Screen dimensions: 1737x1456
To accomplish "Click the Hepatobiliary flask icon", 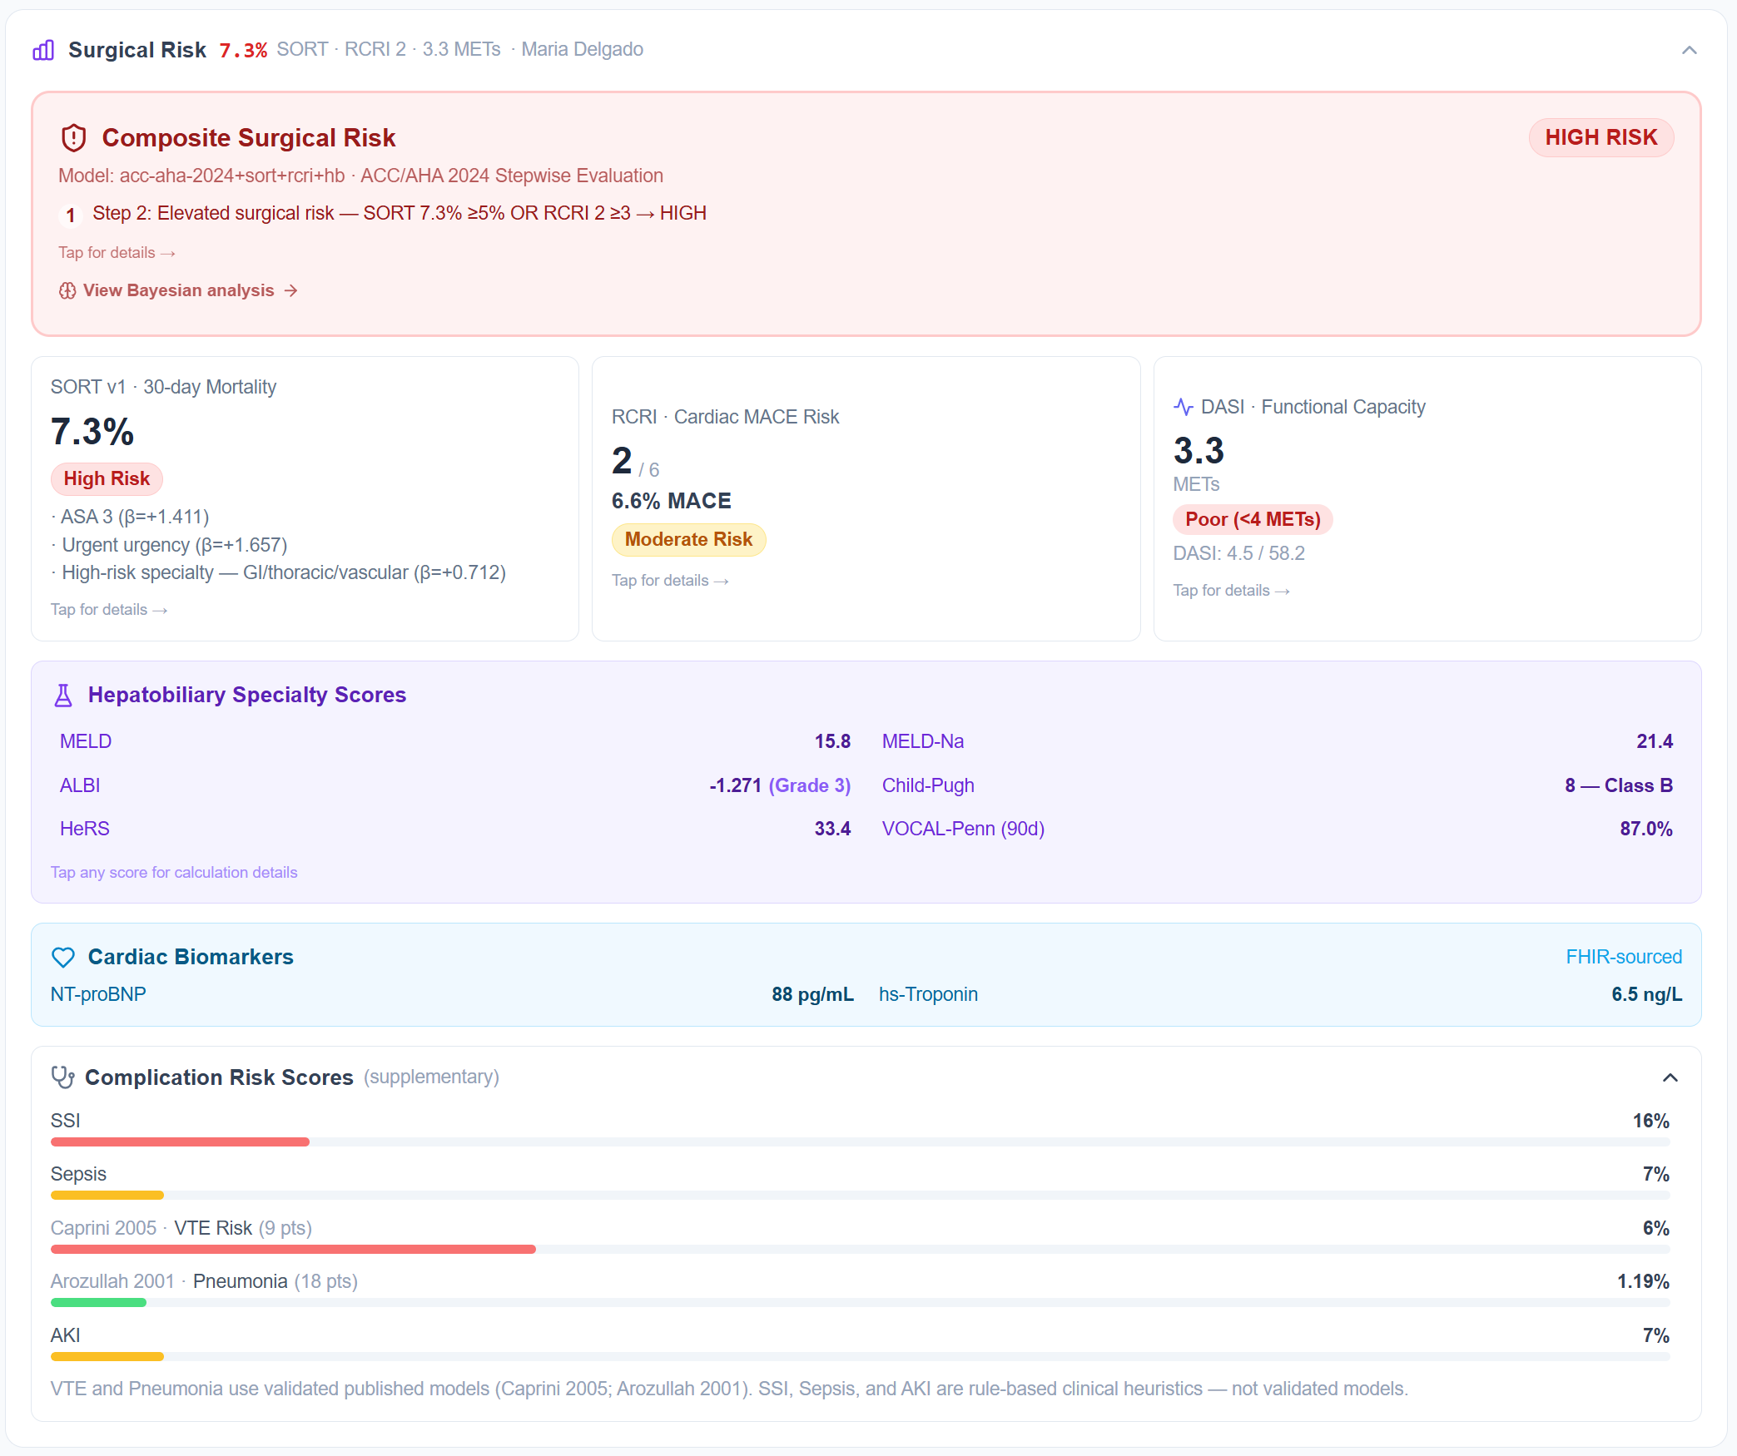I will pos(63,696).
